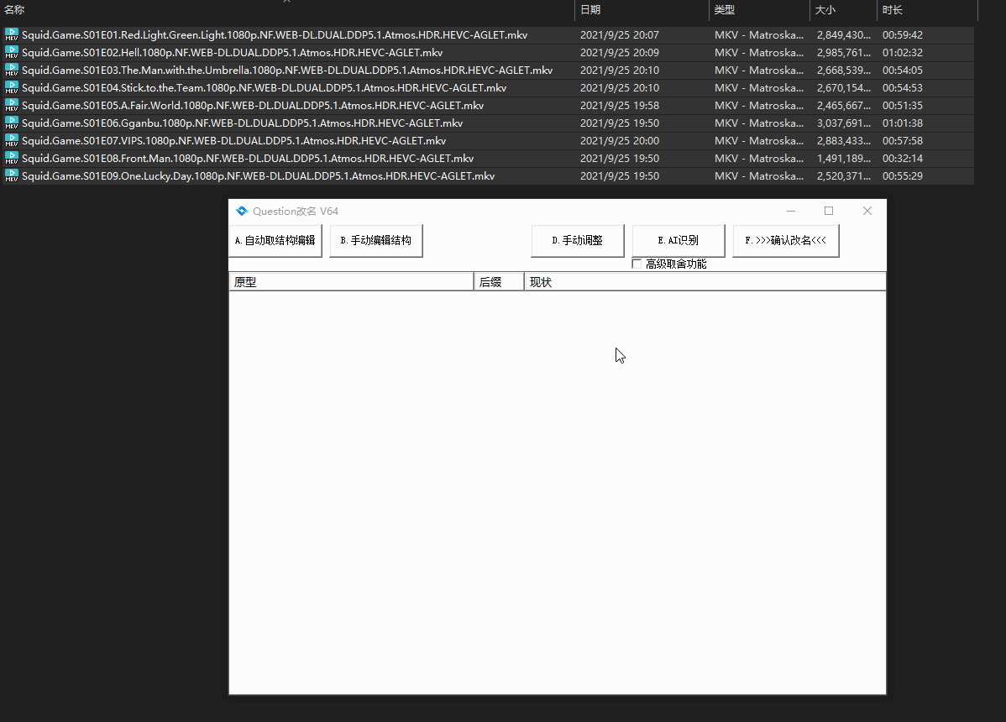This screenshot has height=722, width=1006.
Task: Click MKV icon of S01E07 VIPS file
Action: pyautogui.click(x=12, y=140)
